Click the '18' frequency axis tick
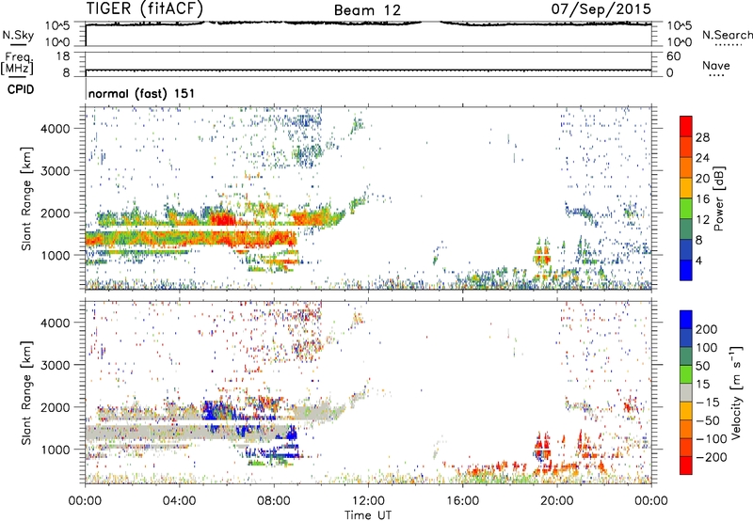The image size is (753, 521). tap(63, 56)
